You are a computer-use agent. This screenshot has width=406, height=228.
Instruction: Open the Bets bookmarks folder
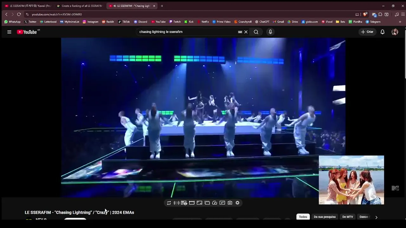pyautogui.click(x=340, y=22)
